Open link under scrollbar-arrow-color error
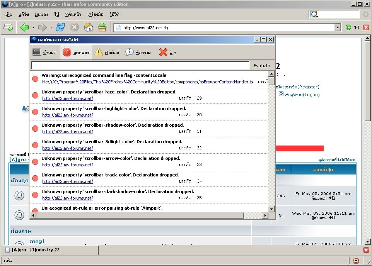The image size is (372, 266). coord(68,165)
